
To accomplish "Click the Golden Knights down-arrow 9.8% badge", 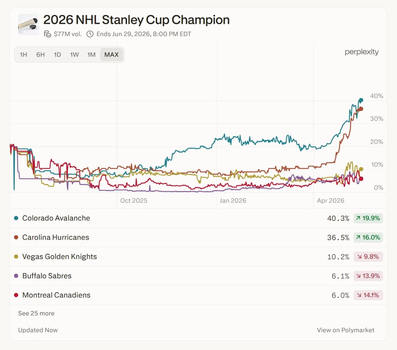I will tap(368, 257).
